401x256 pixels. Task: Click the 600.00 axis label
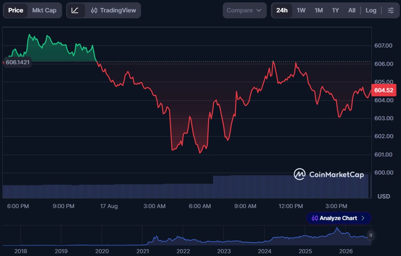[384, 173]
